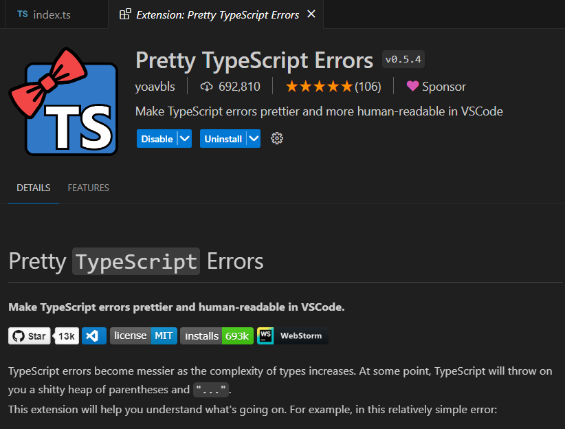
Task: Open the 13k star count badge
Action: click(x=67, y=336)
